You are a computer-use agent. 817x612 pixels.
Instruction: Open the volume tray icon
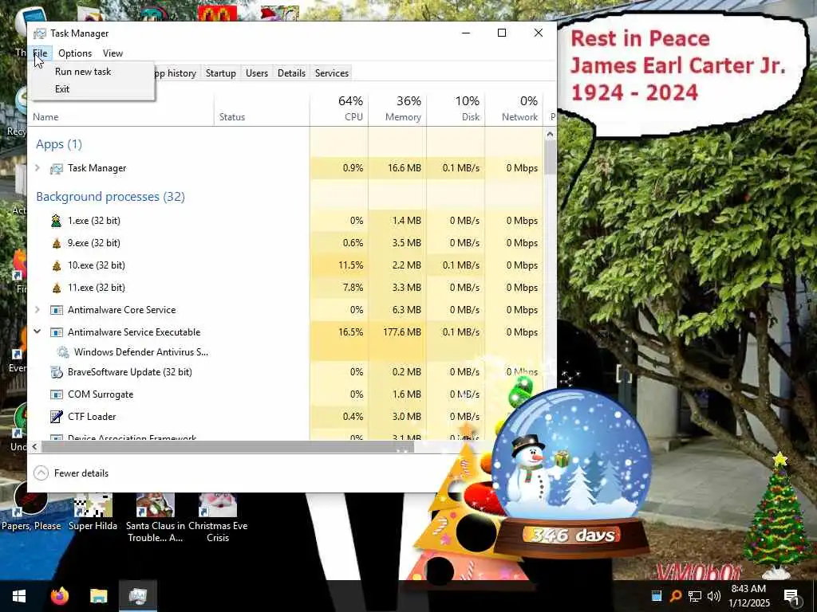click(x=714, y=596)
